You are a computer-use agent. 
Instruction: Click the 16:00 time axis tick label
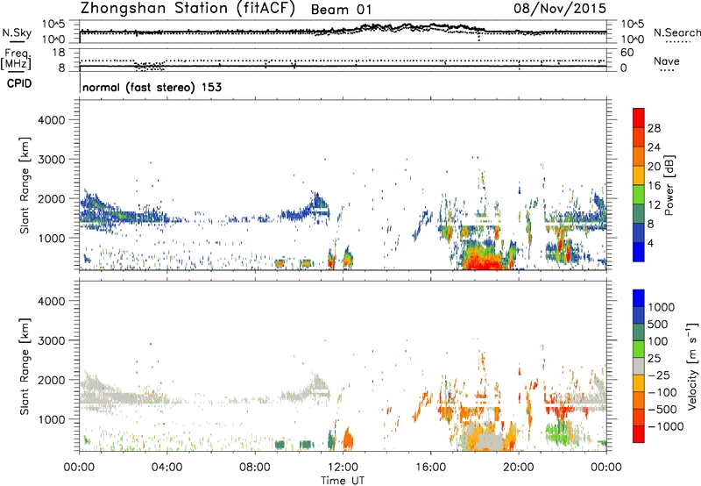click(430, 468)
